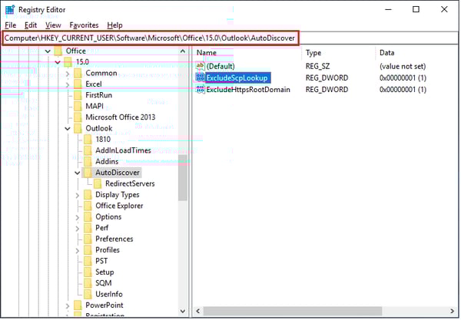Select the Office Explorer folder icon
The width and height of the screenshot is (461, 320).
coord(88,206)
